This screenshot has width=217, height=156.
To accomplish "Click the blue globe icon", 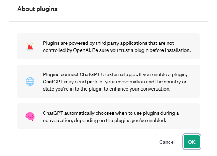I will [30, 81].
